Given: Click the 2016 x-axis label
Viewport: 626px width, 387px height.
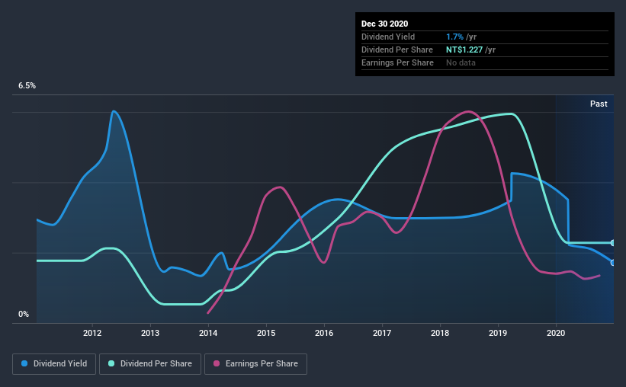Looking at the screenshot, I should click(324, 333).
